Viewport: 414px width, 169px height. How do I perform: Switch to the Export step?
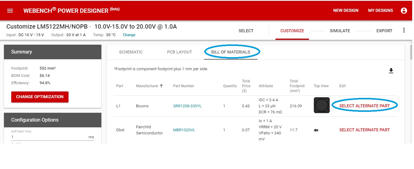point(384,31)
